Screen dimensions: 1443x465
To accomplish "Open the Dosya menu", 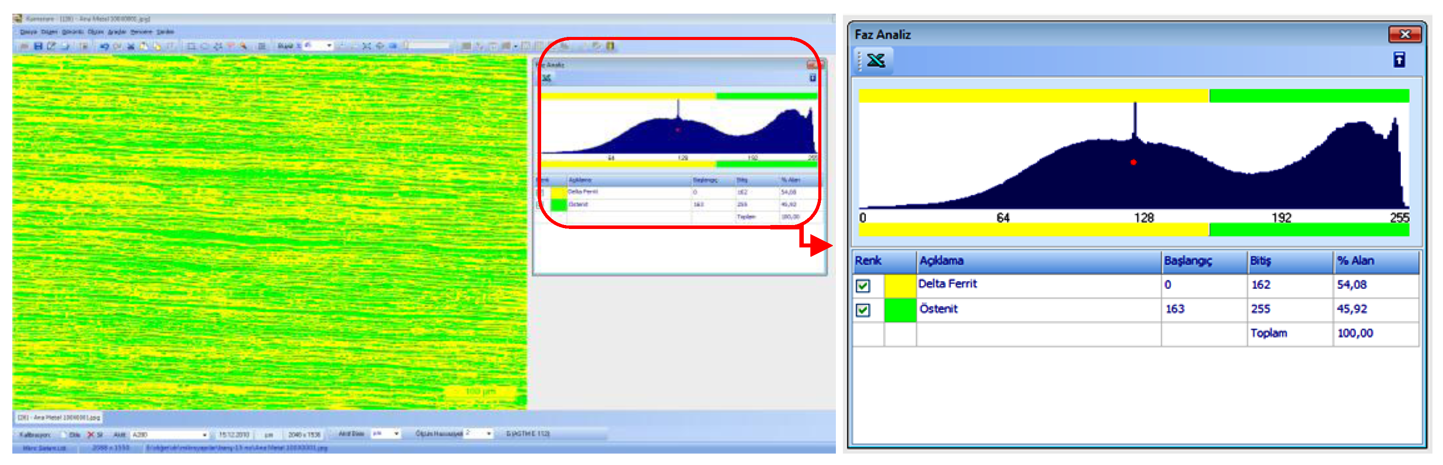I will coord(28,32).
